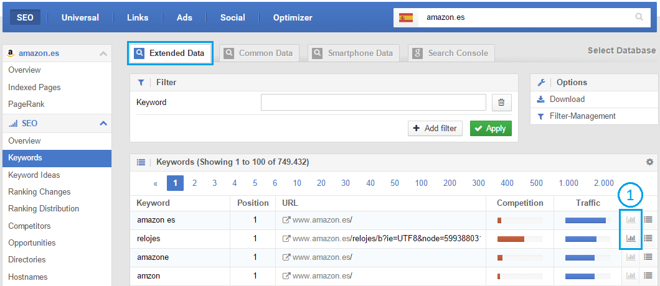
Task: Open the Links menu in top navigation
Action: pos(138,17)
